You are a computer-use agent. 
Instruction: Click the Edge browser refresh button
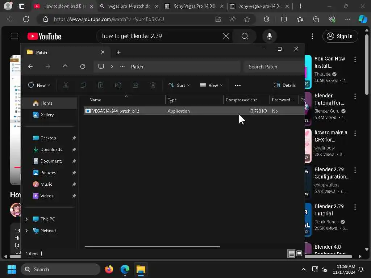click(26, 19)
